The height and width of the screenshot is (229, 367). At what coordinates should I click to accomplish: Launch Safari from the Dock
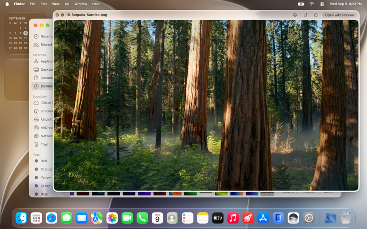pos(51,218)
